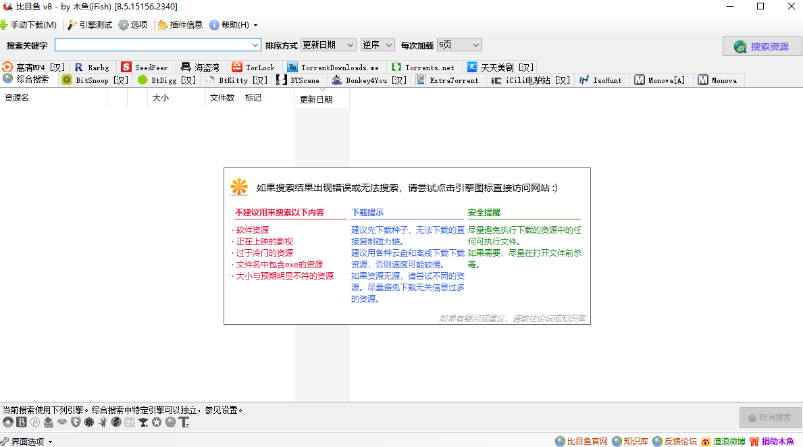Open the 知识库 knowledge base link

coord(630,442)
